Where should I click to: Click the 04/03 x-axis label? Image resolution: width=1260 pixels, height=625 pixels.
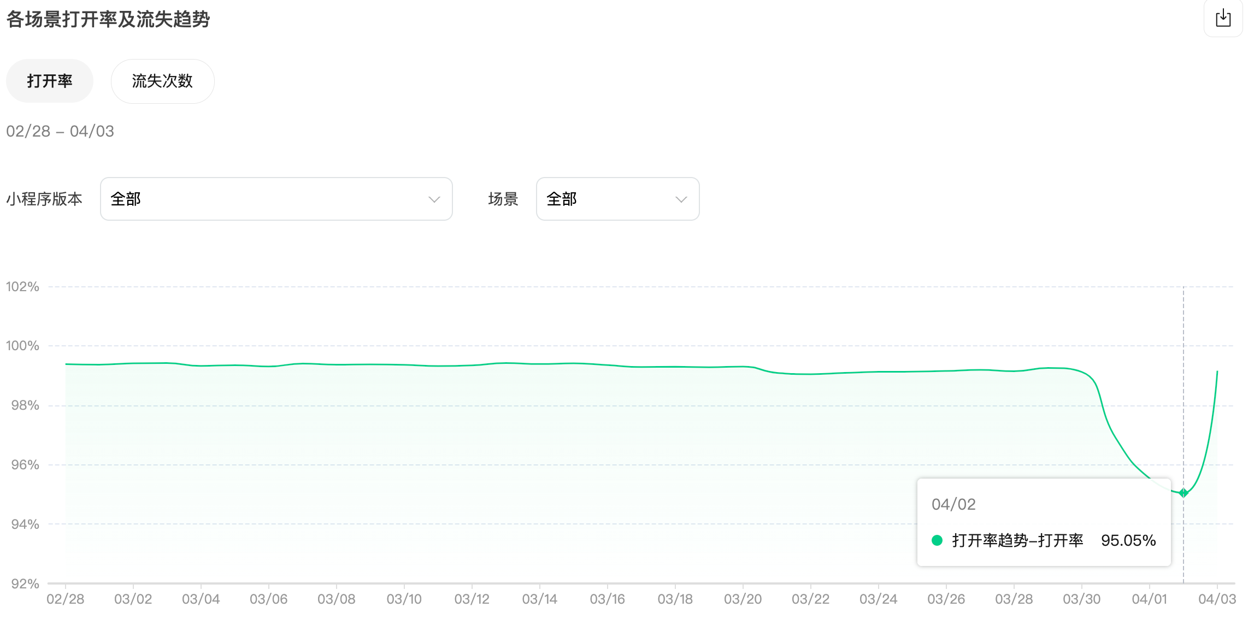coord(1217,599)
